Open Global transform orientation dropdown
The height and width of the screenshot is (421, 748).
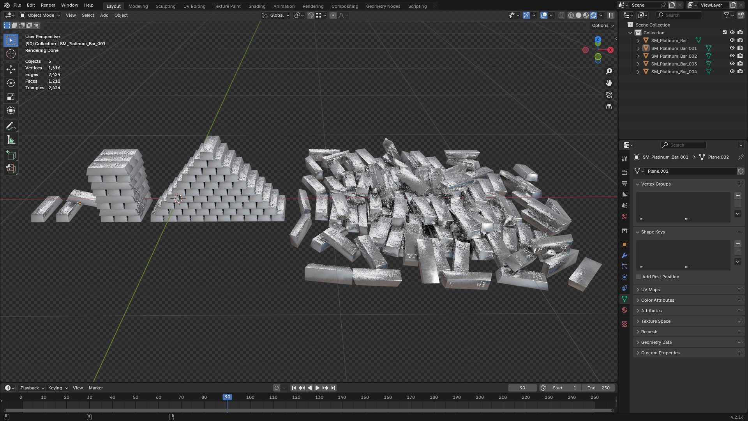pos(276,15)
